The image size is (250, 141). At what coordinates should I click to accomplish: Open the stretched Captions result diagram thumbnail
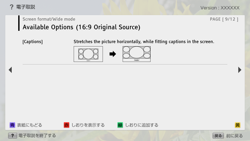pyautogui.click(x=136, y=54)
